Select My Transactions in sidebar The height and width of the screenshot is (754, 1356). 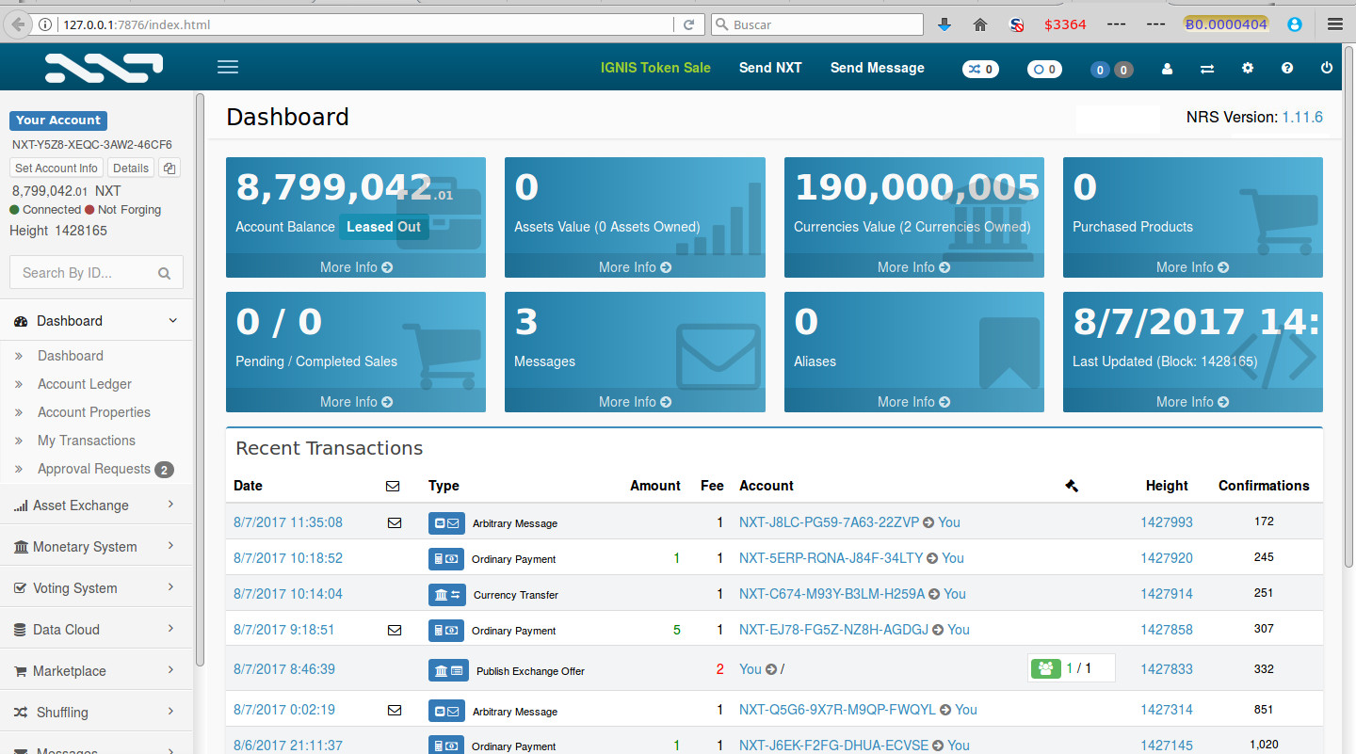pos(87,441)
